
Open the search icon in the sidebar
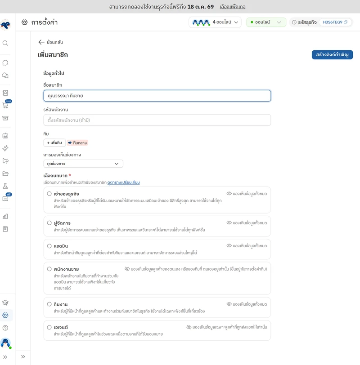tap(5, 43)
